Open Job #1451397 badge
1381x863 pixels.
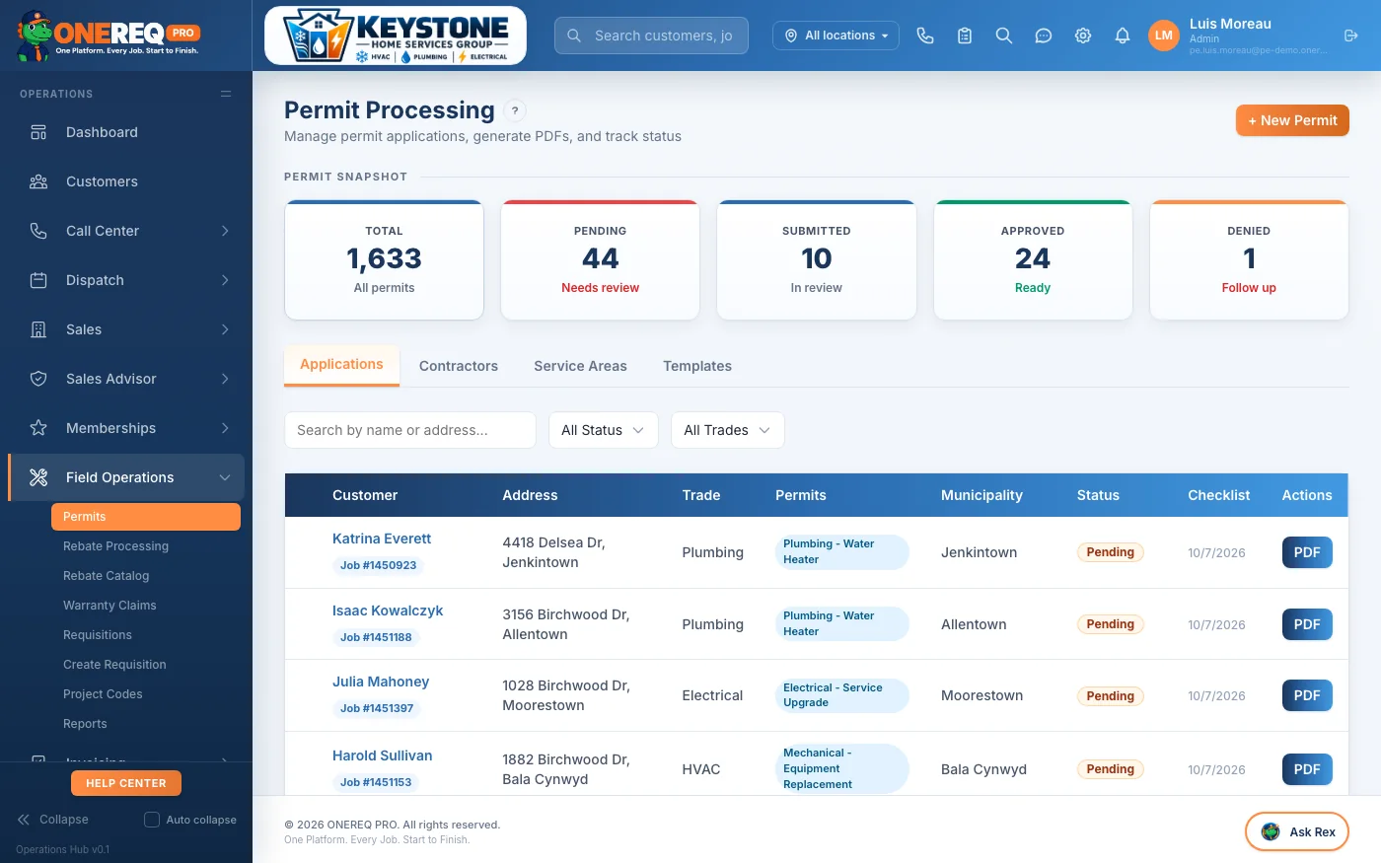(377, 708)
